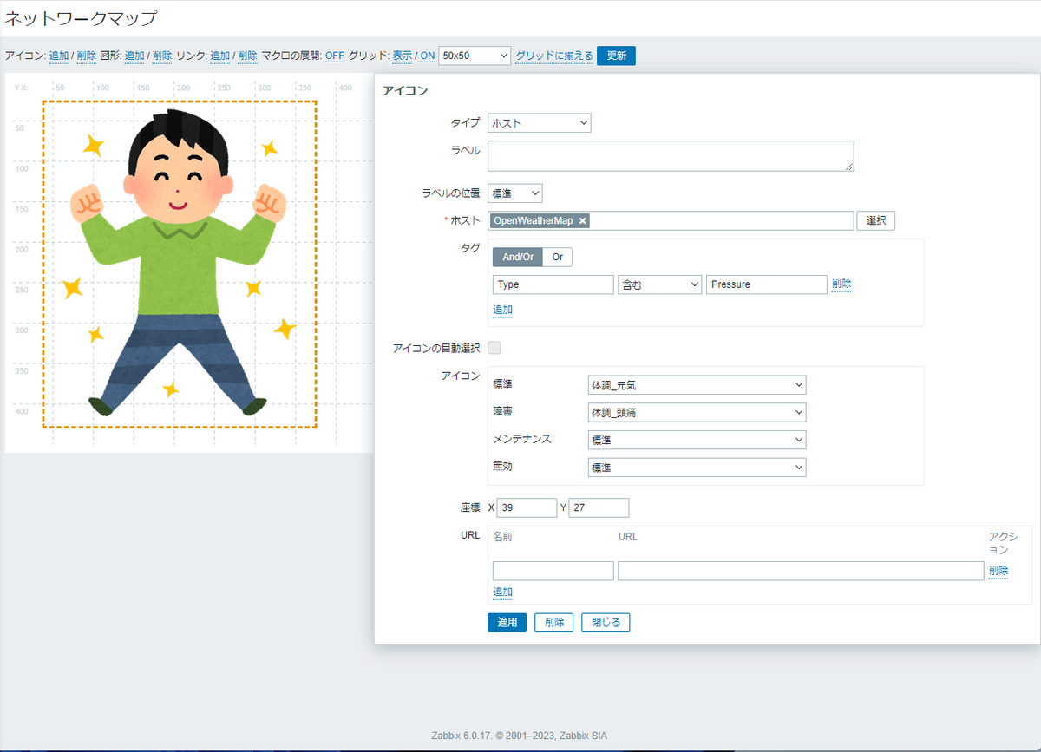This screenshot has height=752, width=1041.
Task: Open Zabbix SIA footer link
Action: point(583,736)
